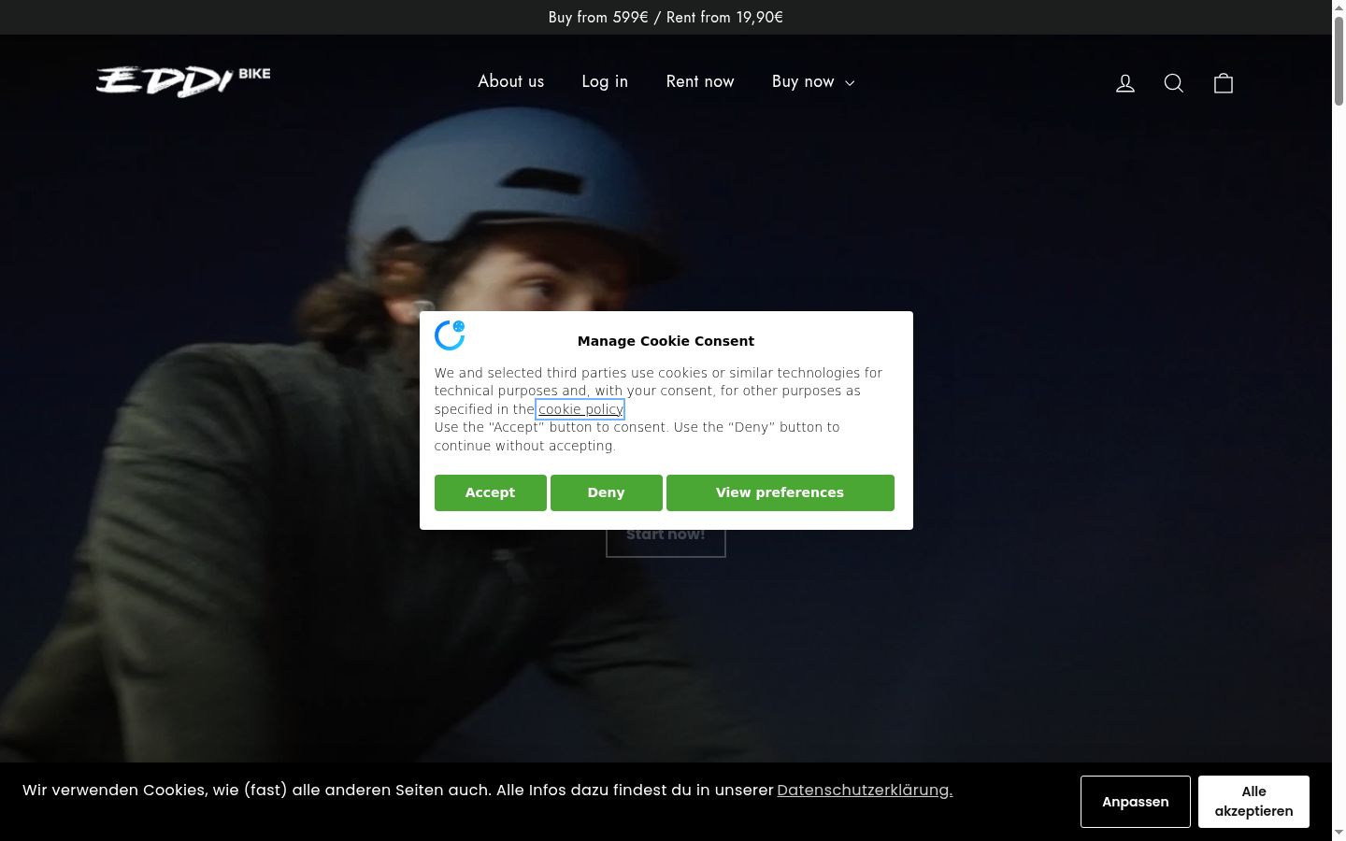Click the EDDI Bike logo
Image resolution: width=1346 pixels, height=841 pixels.
click(x=183, y=81)
